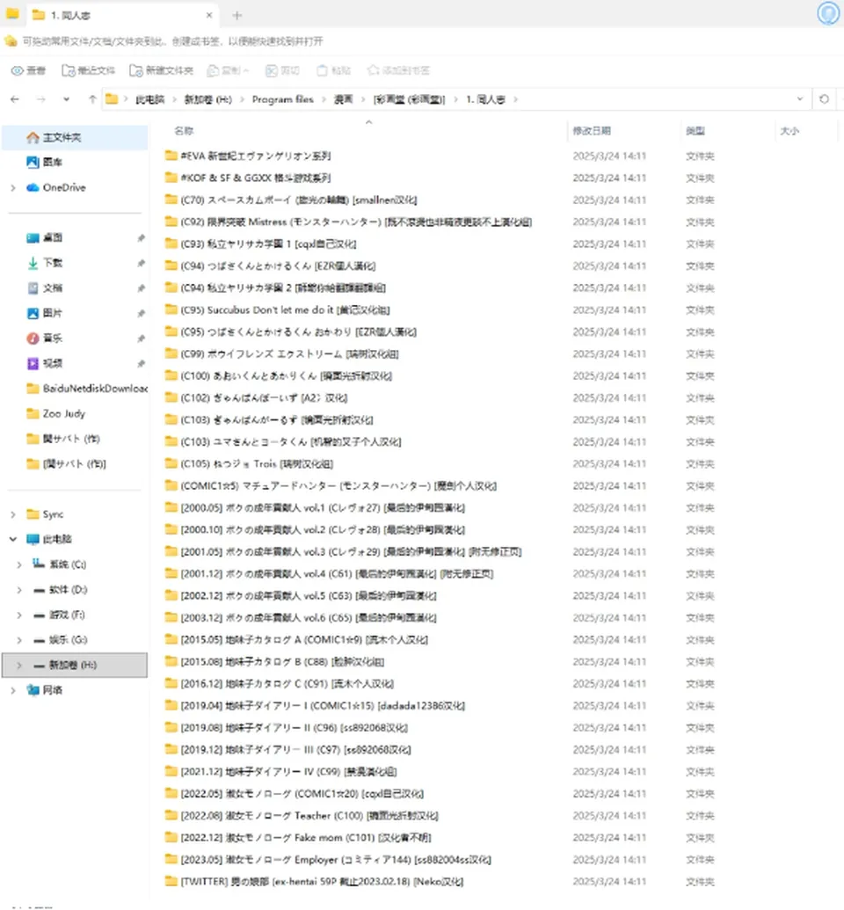Navigate to 漫画 breadcrumb segment
The width and height of the screenshot is (844, 910).
tap(343, 100)
